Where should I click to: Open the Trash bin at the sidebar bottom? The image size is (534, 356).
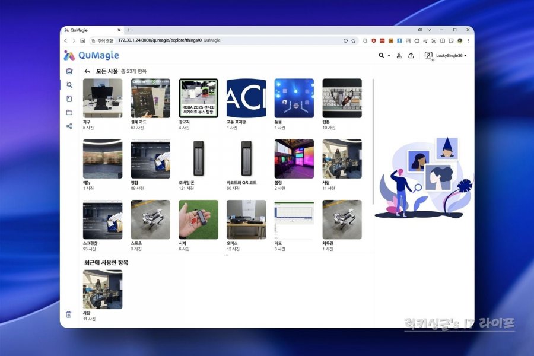(x=68, y=314)
